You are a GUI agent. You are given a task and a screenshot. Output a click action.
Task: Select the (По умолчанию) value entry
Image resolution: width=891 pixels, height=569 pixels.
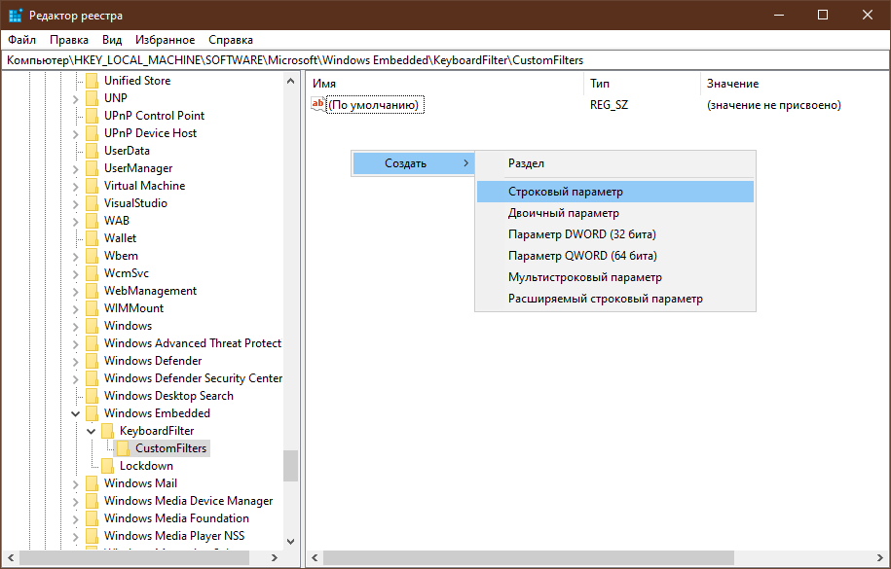376,105
